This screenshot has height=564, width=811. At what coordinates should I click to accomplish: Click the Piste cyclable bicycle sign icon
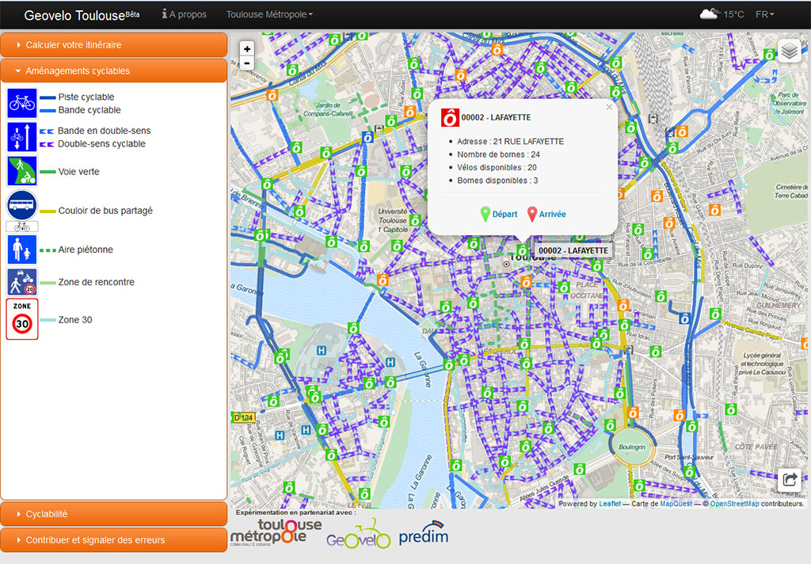[x=22, y=103]
